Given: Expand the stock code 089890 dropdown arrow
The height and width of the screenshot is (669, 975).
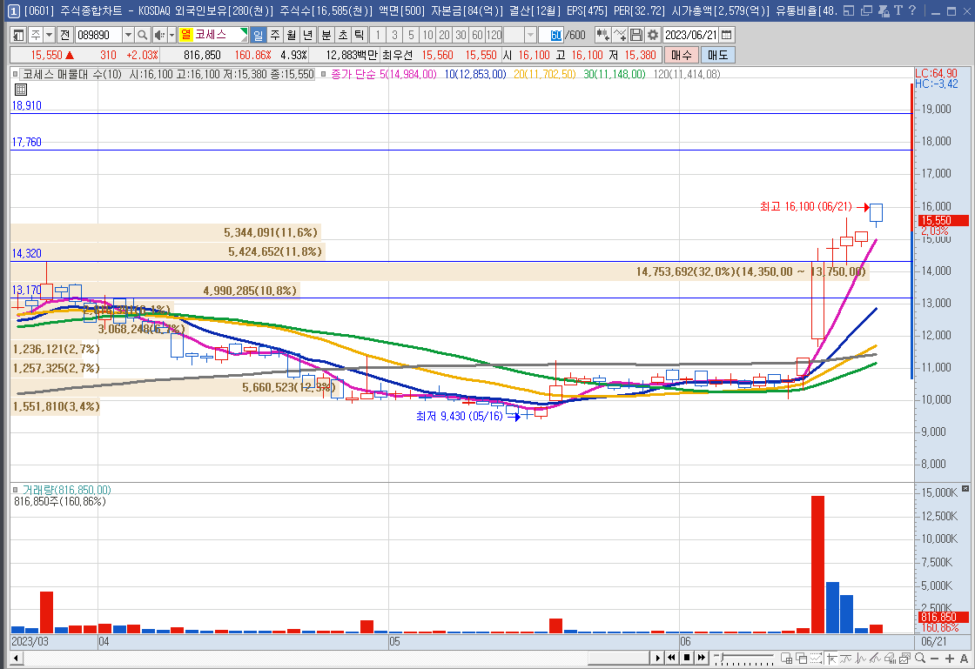Looking at the screenshot, I should point(128,35).
